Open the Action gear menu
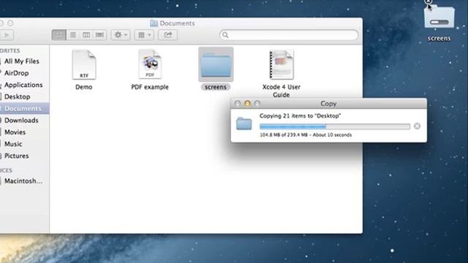Image resolution: width=468 pixels, height=263 pixels. tap(121, 35)
